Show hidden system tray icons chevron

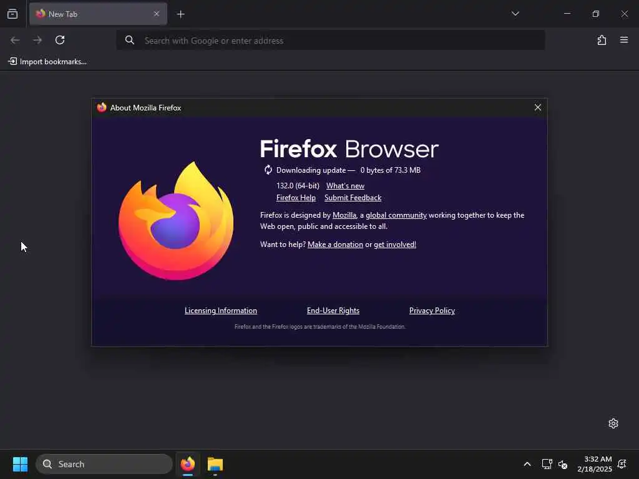(x=527, y=464)
